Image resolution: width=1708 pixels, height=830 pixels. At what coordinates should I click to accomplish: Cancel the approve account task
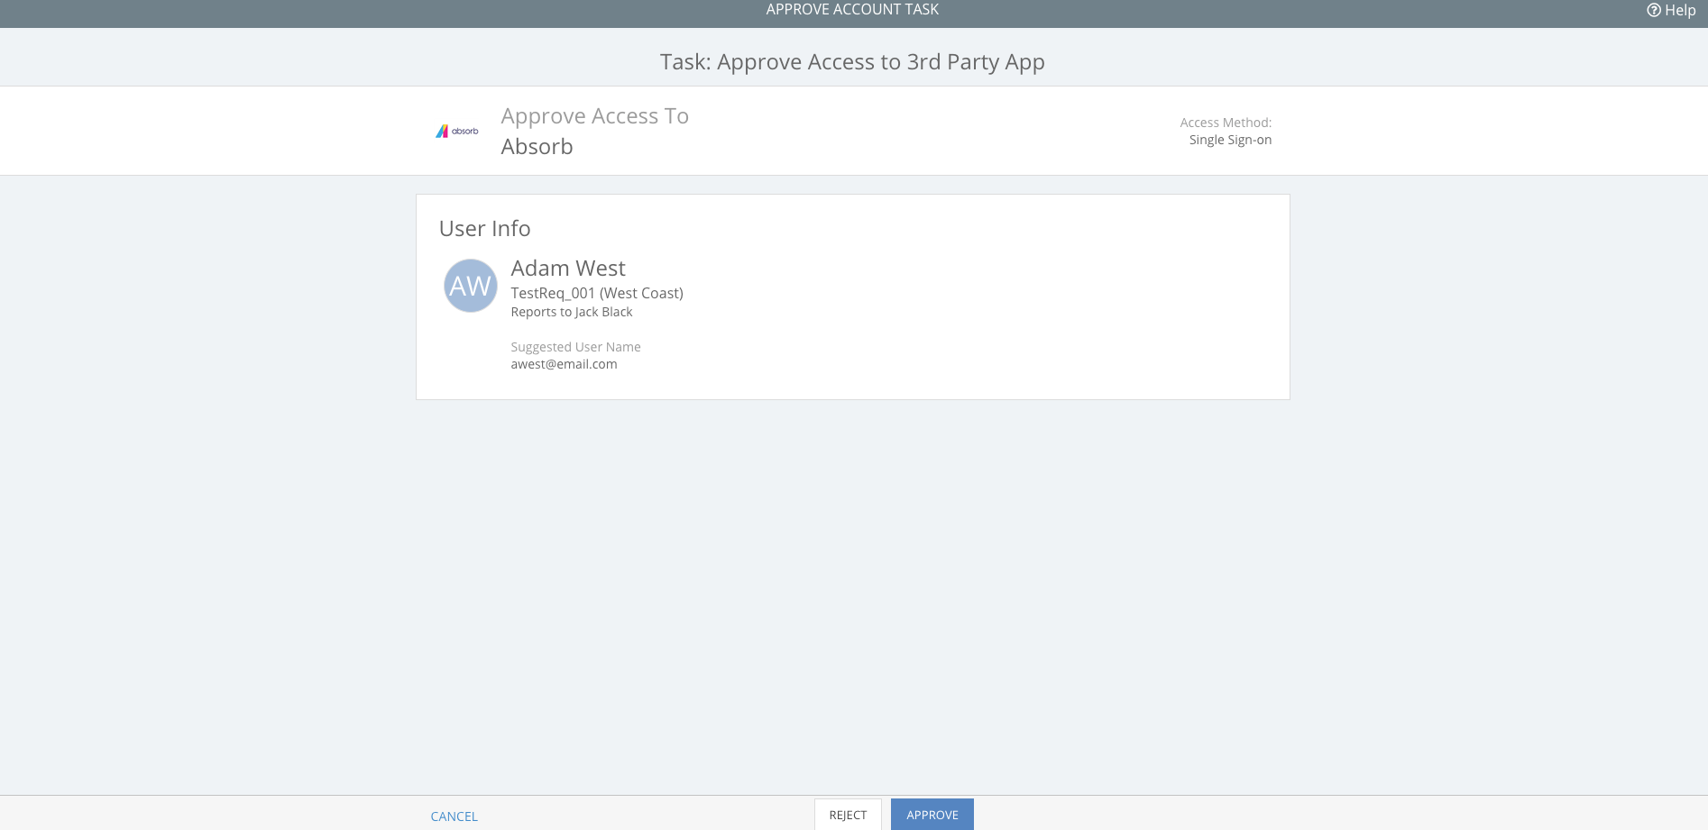[454, 816]
